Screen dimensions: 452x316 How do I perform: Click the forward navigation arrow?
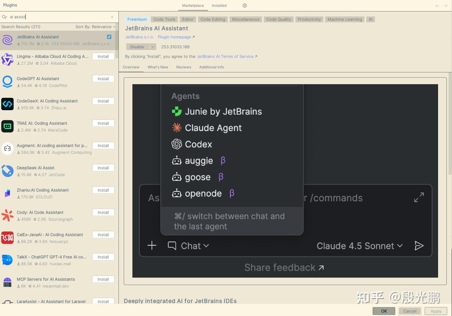(x=446, y=6)
